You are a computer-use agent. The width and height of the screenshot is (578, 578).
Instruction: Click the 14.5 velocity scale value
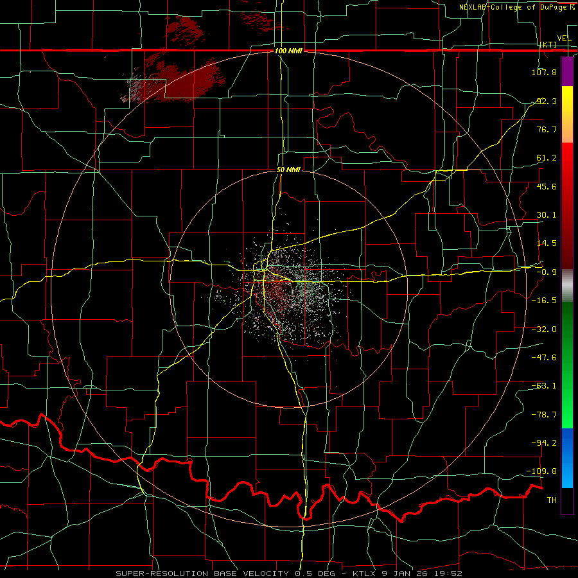pos(547,243)
